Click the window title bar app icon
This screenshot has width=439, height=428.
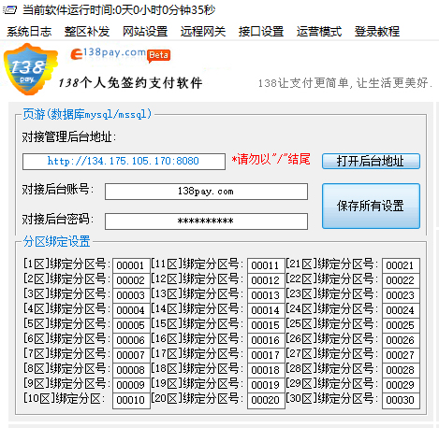click(x=9, y=10)
